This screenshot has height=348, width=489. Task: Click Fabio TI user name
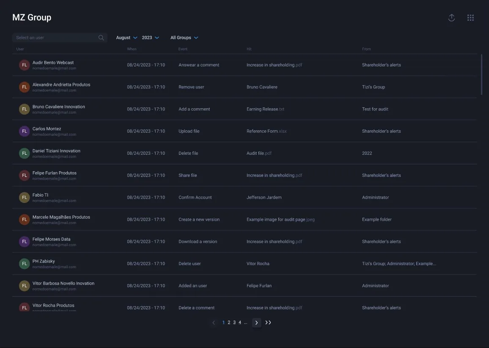pyautogui.click(x=40, y=195)
